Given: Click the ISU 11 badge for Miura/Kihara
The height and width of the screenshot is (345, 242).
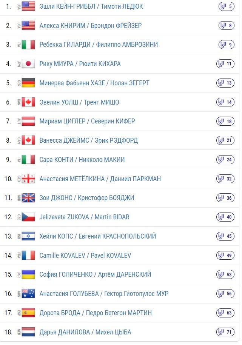Looking at the screenshot, I should [x=225, y=64].
